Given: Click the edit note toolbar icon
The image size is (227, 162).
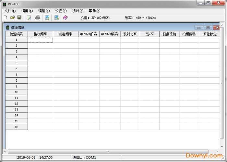Looking at the screenshot, I should click(x=29, y=17).
